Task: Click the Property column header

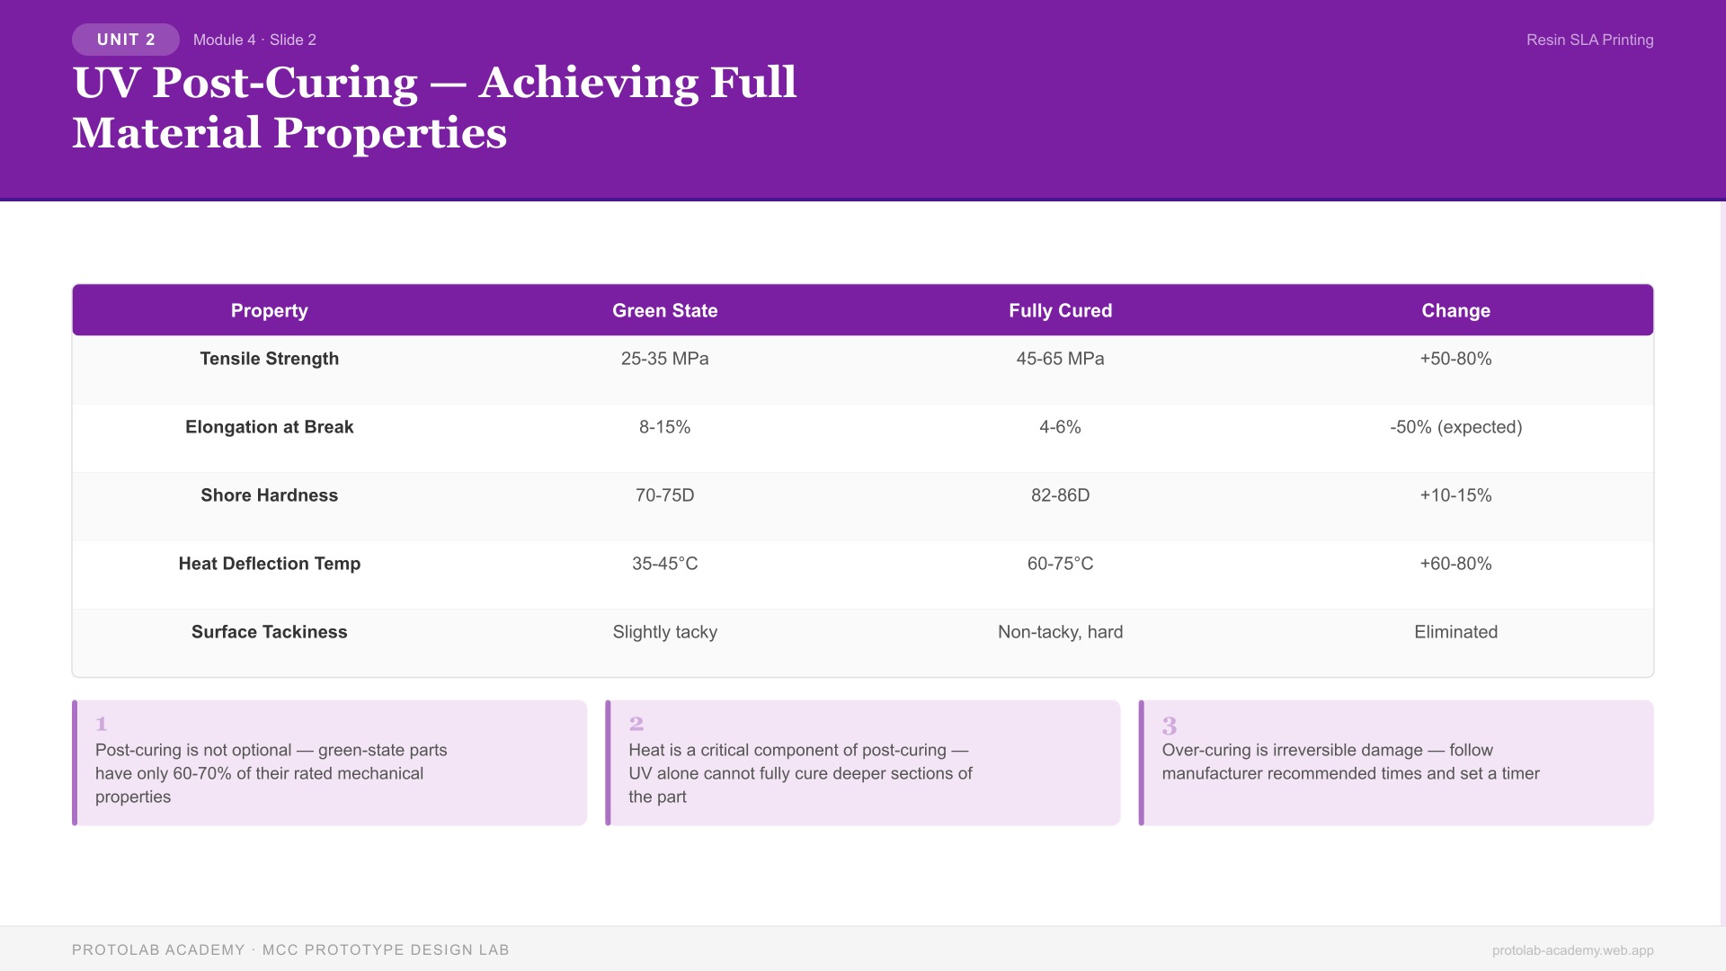Action: (270, 311)
